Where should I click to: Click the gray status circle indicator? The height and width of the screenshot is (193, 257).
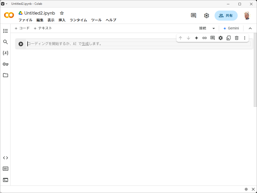coord(246,189)
